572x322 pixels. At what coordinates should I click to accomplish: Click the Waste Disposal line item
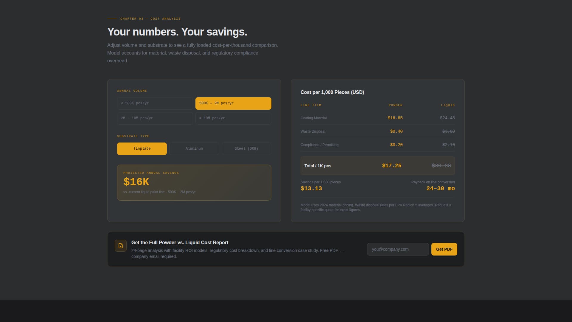click(x=313, y=131)
